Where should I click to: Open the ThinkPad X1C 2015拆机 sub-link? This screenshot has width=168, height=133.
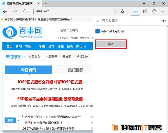[78, 106]
